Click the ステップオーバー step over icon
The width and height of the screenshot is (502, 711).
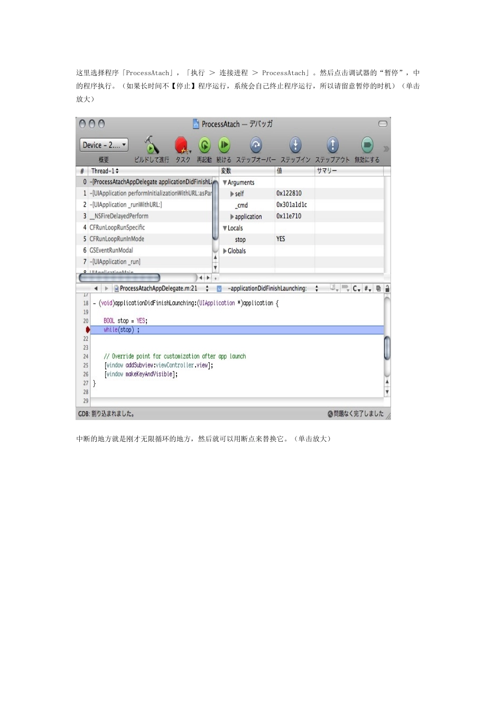(x=256, y=145)
